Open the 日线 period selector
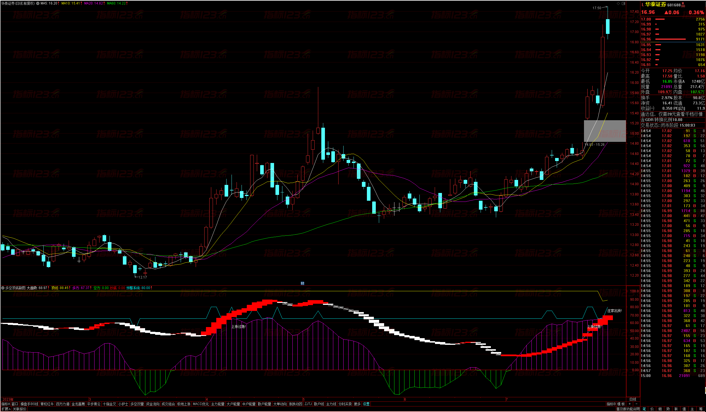Image resolution: width=706 pixels, height=412 pixels. tap(633, 399)
